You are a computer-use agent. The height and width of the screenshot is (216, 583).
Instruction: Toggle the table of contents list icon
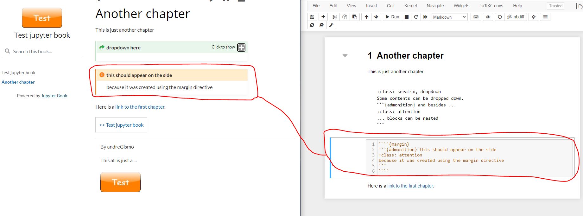click(x=545, y=17)
